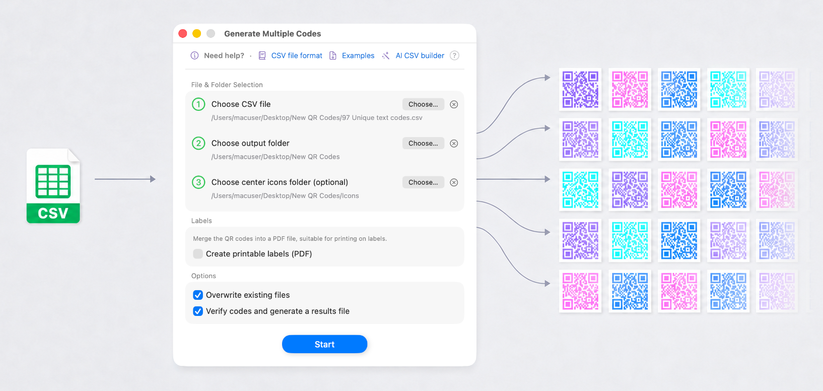Click the Merge the QR codes description text
Image resolution: width=823 pixels, height=391 pixels.
pyautogui.click(x=290, y=239)
